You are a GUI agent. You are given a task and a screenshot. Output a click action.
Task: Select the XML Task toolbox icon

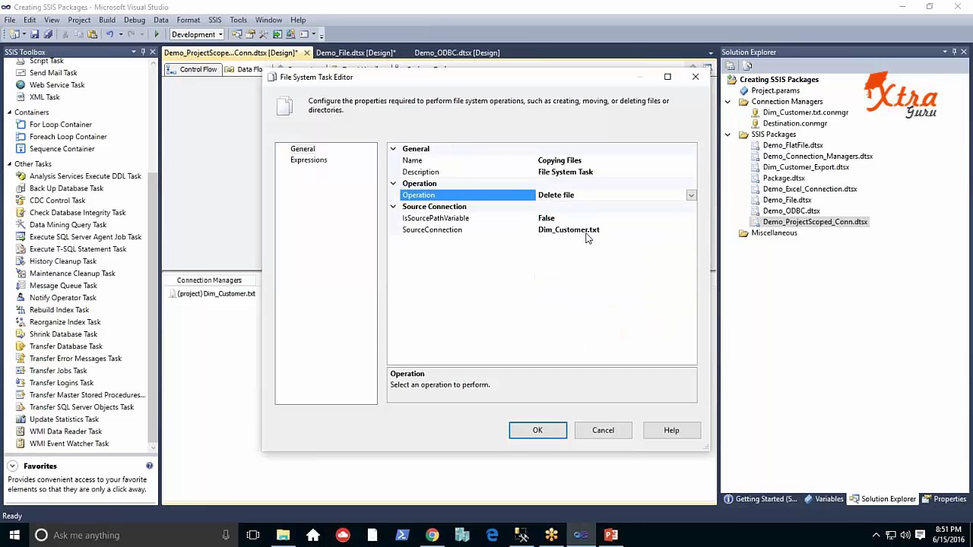click(21, 97)
